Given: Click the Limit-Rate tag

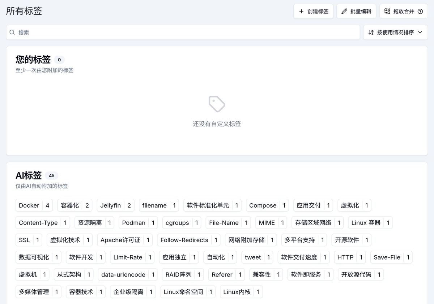Looking at the screenshot, I should tap(132, 257).
